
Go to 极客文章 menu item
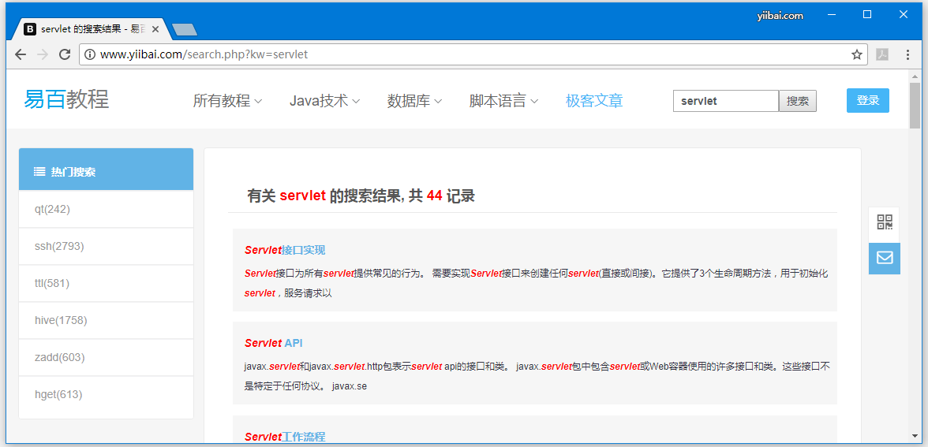(x=594, y=101)
